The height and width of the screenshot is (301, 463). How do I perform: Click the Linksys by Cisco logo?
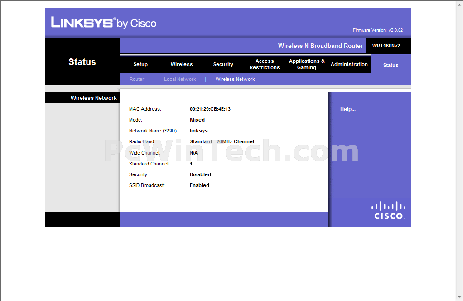click(x=104, y=23)
